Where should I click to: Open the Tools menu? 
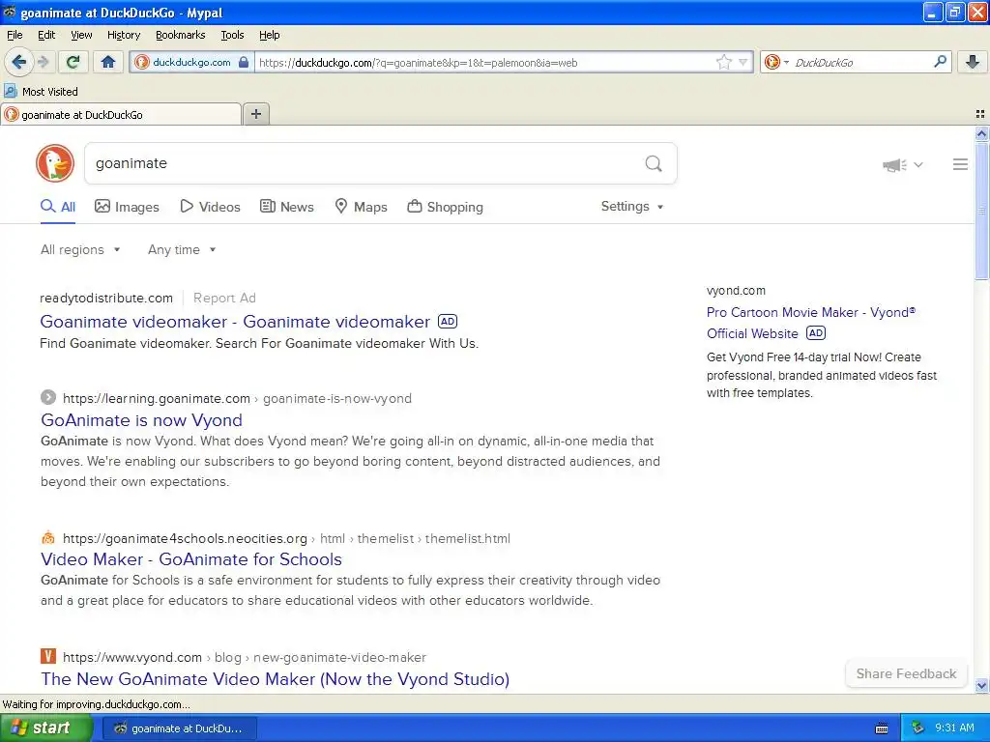point(232,35)
